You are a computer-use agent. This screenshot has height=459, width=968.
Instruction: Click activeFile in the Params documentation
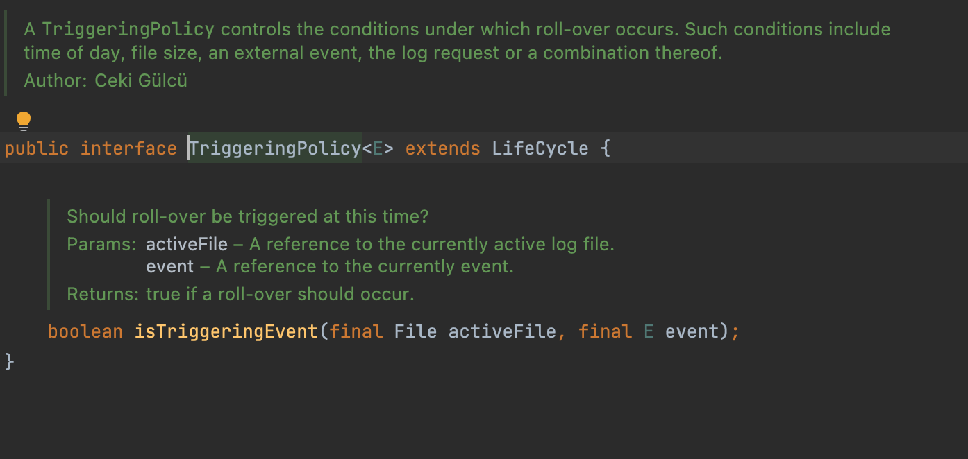[187, 244]
